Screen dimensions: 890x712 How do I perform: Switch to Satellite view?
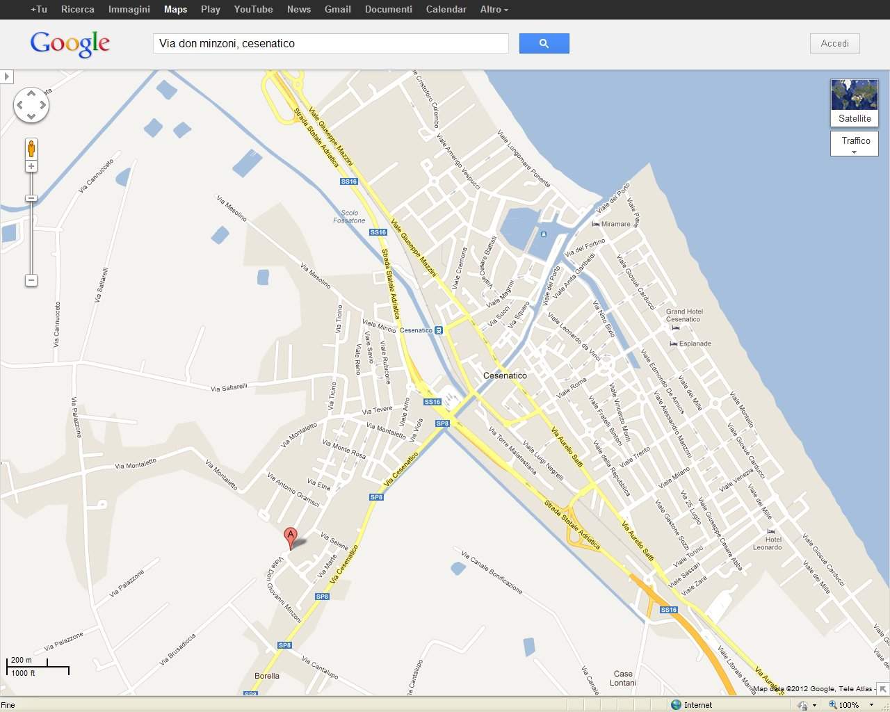855,103
